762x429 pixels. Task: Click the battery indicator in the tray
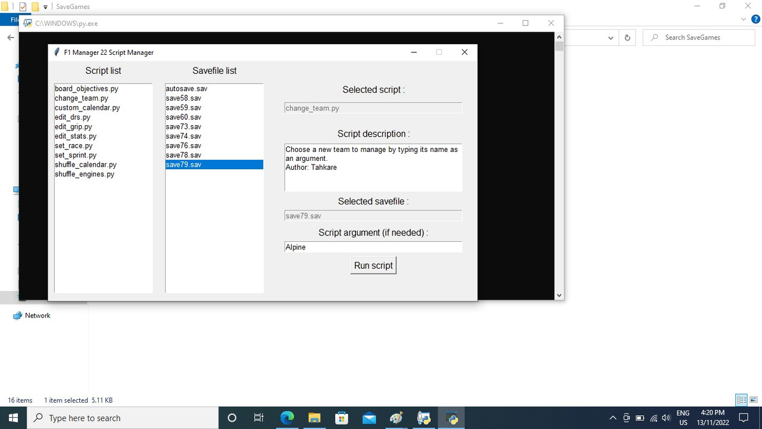coord(640,418)
